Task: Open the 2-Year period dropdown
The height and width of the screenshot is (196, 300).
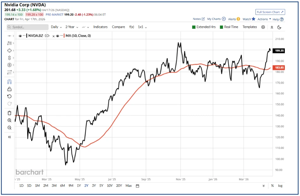Action: (x=72, y=27)
